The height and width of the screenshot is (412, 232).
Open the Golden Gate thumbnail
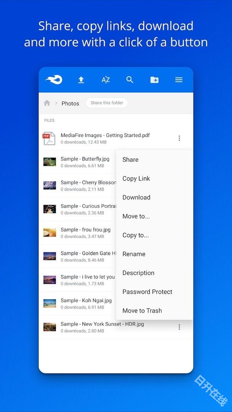(50, 256)
